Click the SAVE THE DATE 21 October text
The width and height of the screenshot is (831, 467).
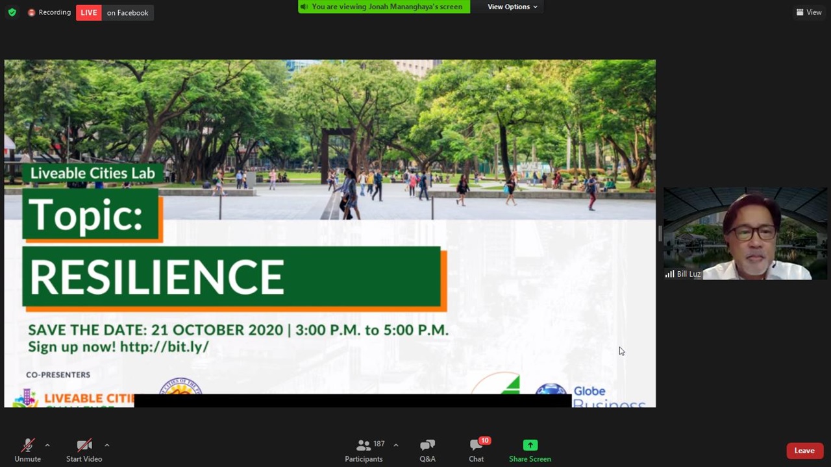tap(238, 330)
